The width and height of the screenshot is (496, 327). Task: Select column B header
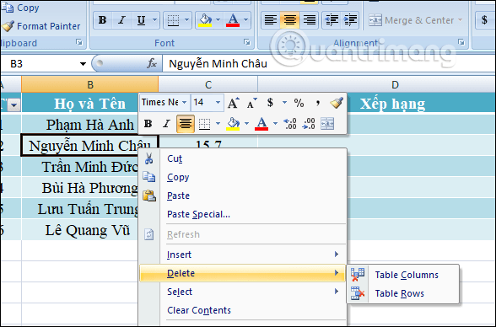click(x=89, y=84)
